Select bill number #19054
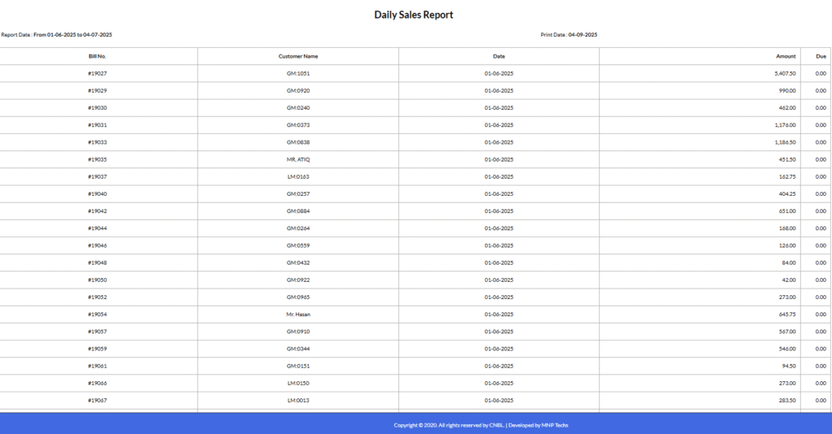Viewport: 832px width, 434px height. [x=97, y=315]
